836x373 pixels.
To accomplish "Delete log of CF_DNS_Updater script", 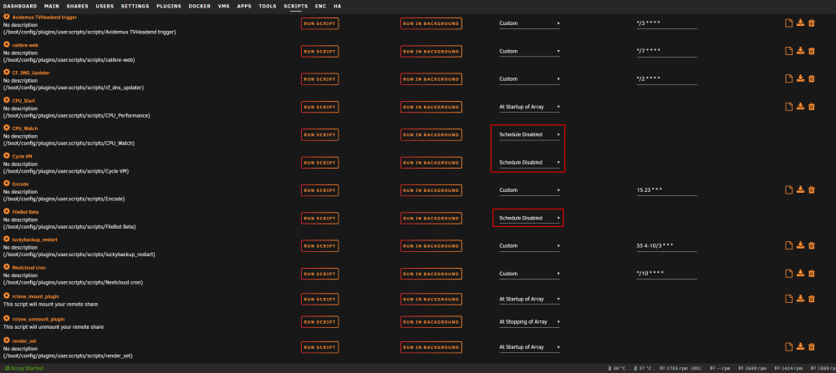I will tap(812, 78).
